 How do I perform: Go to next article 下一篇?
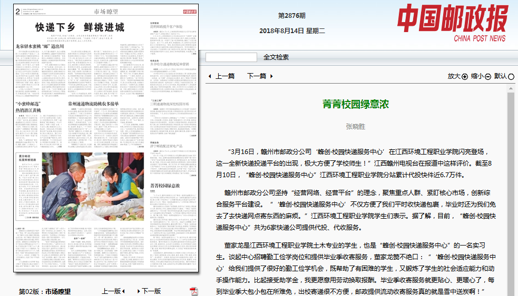click(257, 76)
